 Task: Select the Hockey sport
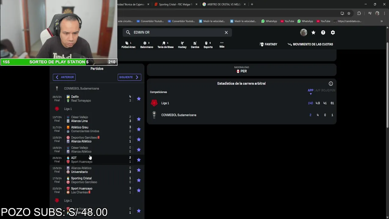pos(182,45)
